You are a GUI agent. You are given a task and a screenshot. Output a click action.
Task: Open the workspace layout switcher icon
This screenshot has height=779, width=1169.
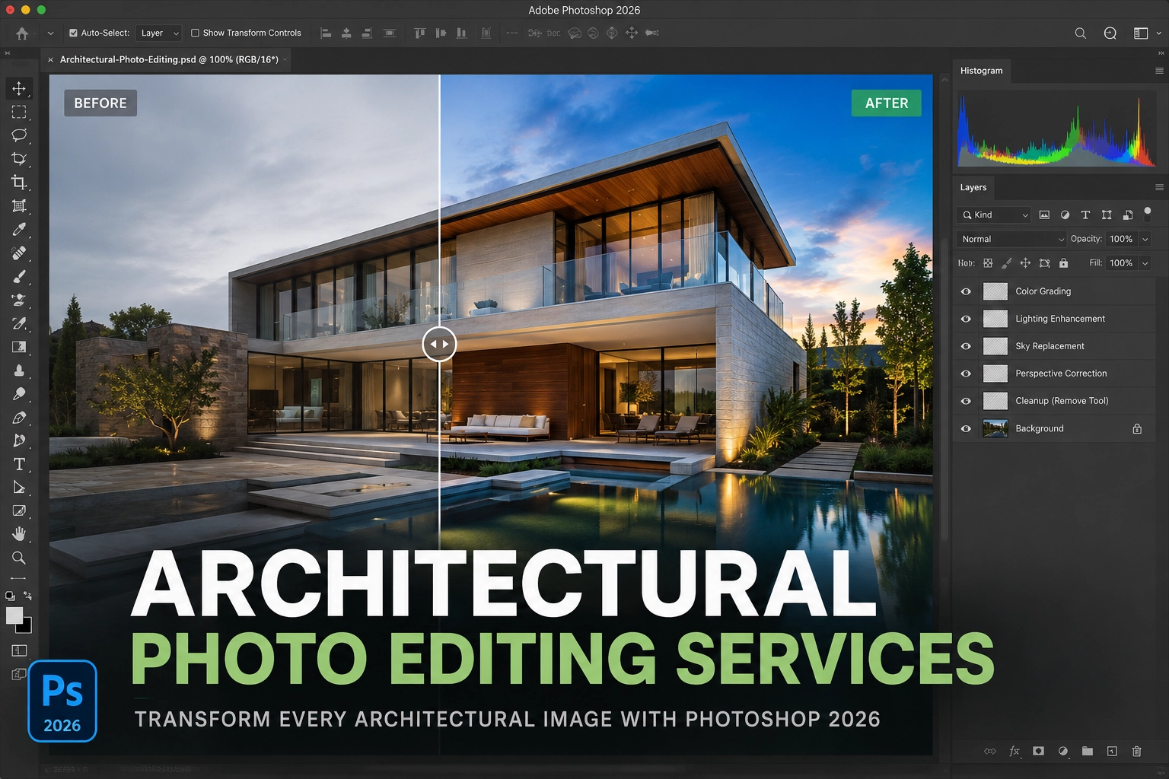[x=1140, y=33]
